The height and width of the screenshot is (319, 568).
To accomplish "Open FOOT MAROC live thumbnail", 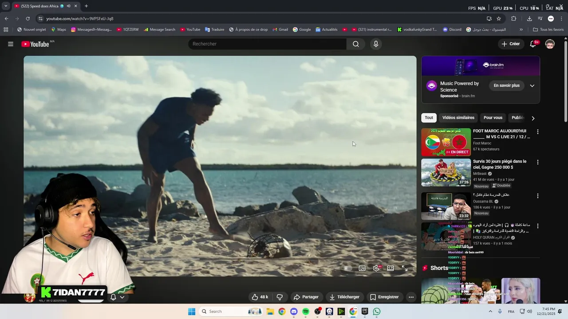I will (x=446, y=142).
